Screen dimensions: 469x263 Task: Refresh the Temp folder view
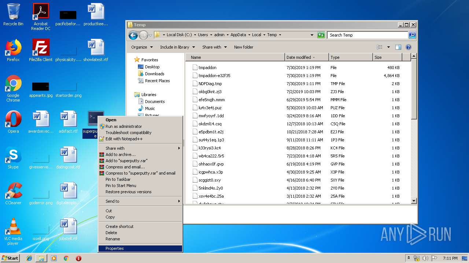pyautogui.click(x=321, y=35)
